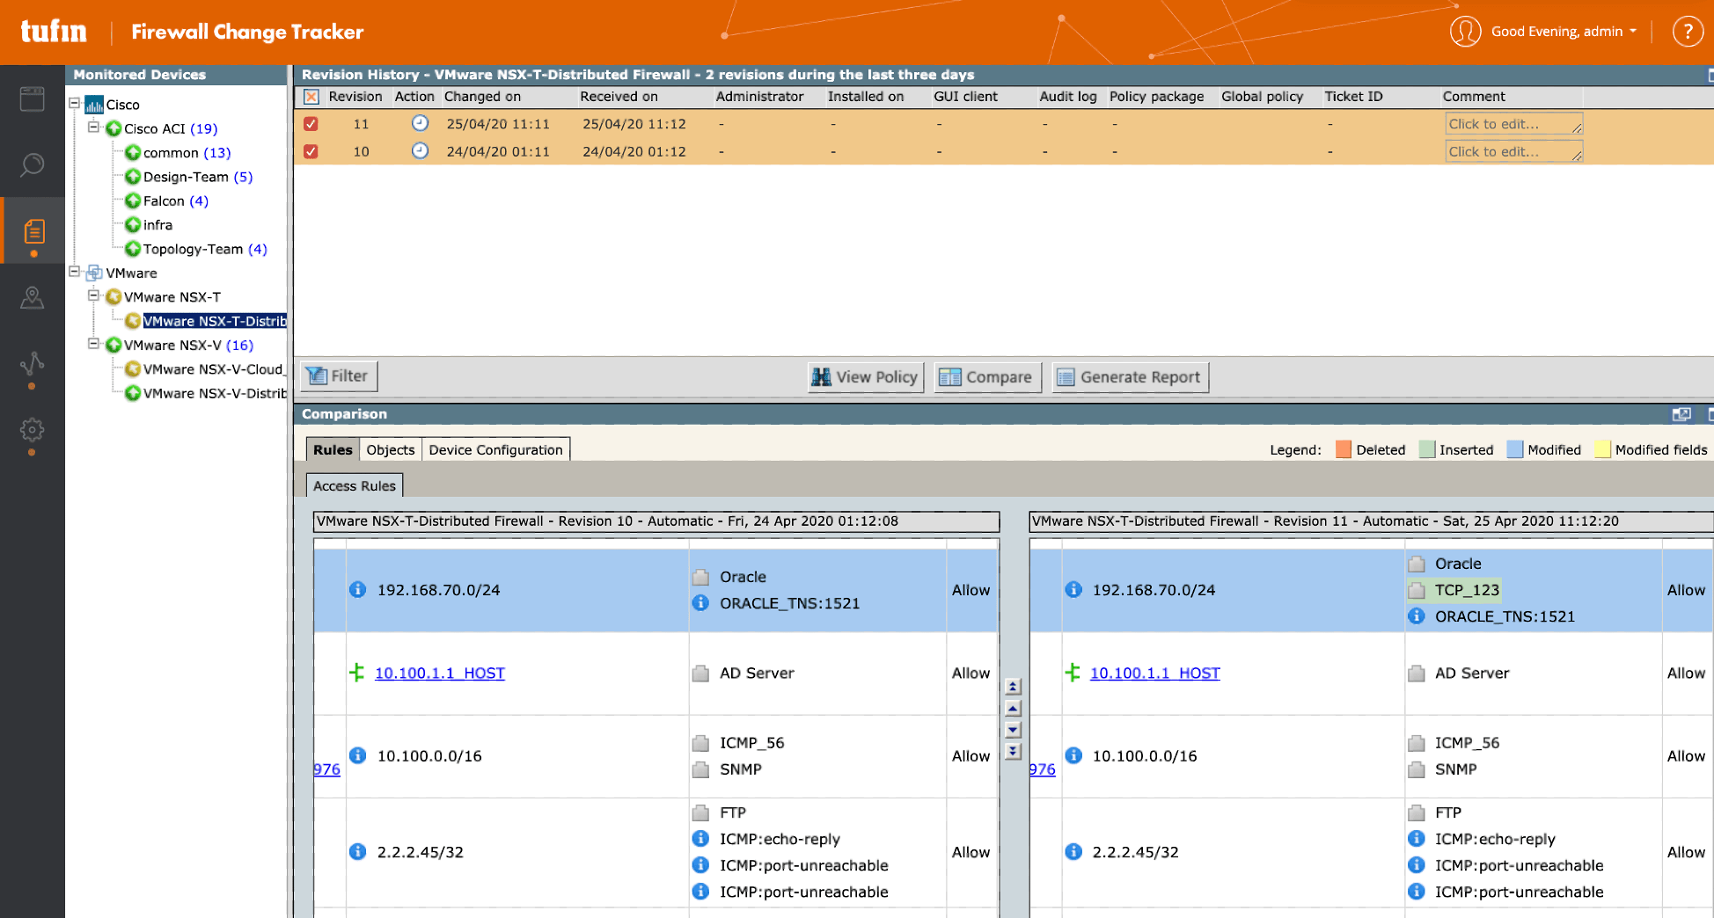Open the left 10.100.1.1_HOST link
Viewport: 1714px width, 918px height.
point(440,673)
